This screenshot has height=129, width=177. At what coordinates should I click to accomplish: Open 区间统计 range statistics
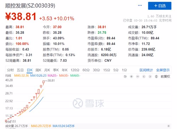pos(146,70)
